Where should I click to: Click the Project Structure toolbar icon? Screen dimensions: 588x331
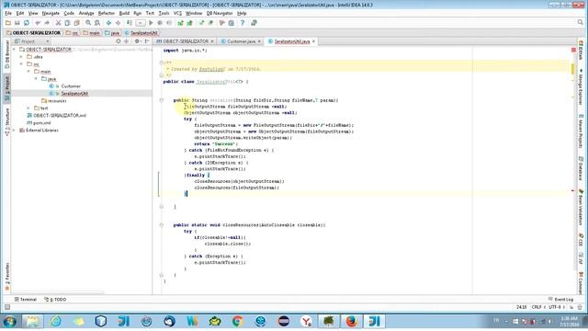[232, 23]
